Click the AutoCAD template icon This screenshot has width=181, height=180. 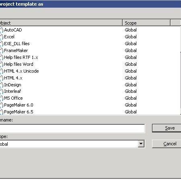pos(1,30)
